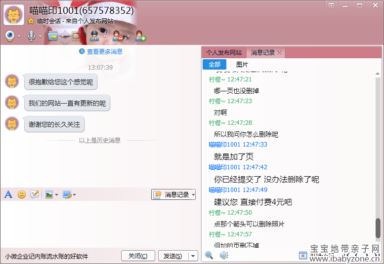Select the 图片 filter tab
Viewport: 384px width, 264px height.
[242, 64]
